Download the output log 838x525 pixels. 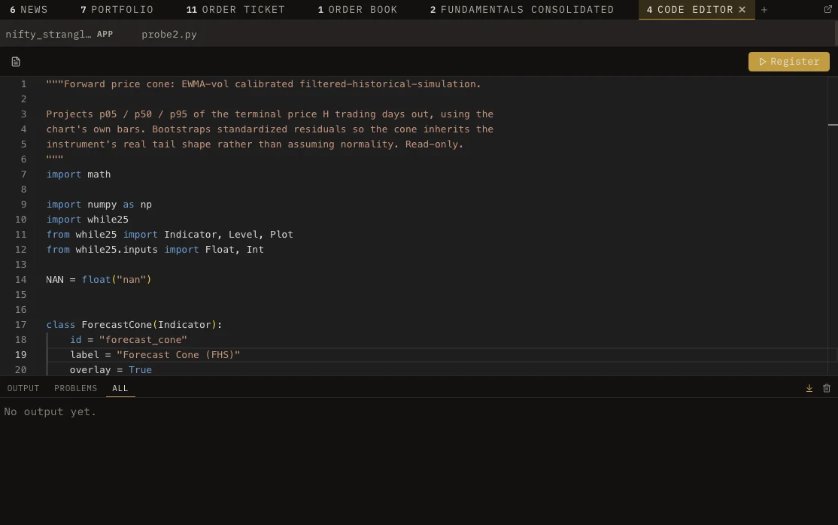click(x=809, y=388)
